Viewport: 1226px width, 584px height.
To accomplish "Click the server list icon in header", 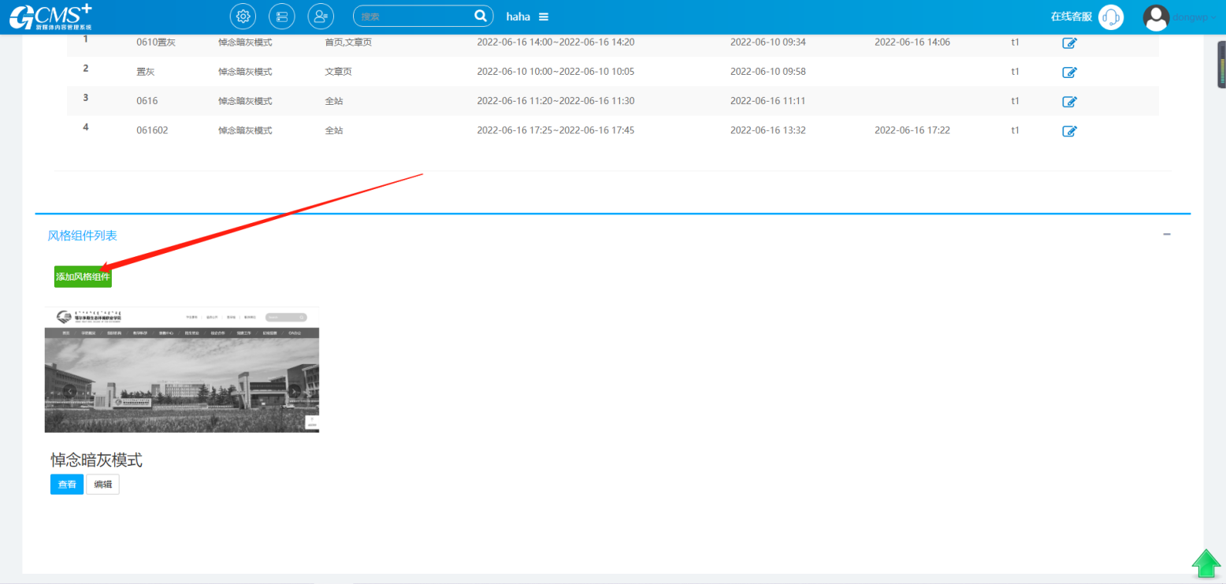I will 281,17.
